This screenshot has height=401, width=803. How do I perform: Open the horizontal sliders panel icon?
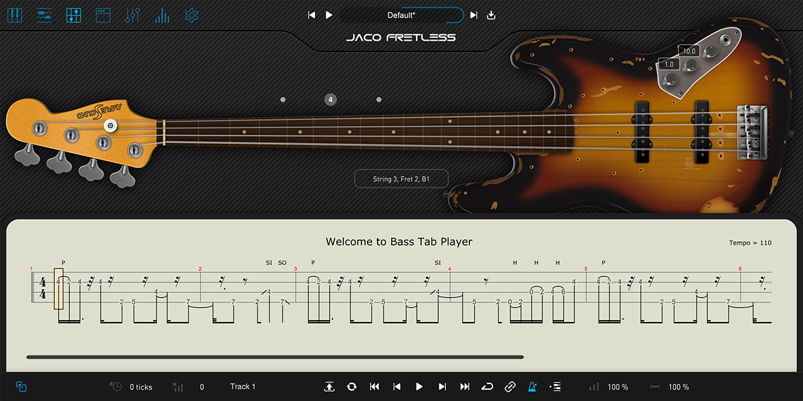tap(44, 15)
